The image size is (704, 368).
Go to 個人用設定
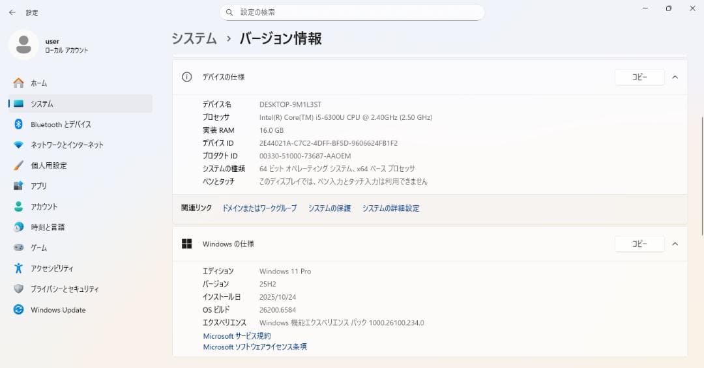point(81,165)
